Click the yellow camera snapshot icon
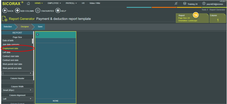Image resolution: width=227 pixels, height=104 pixels. [x=196, y=15]
